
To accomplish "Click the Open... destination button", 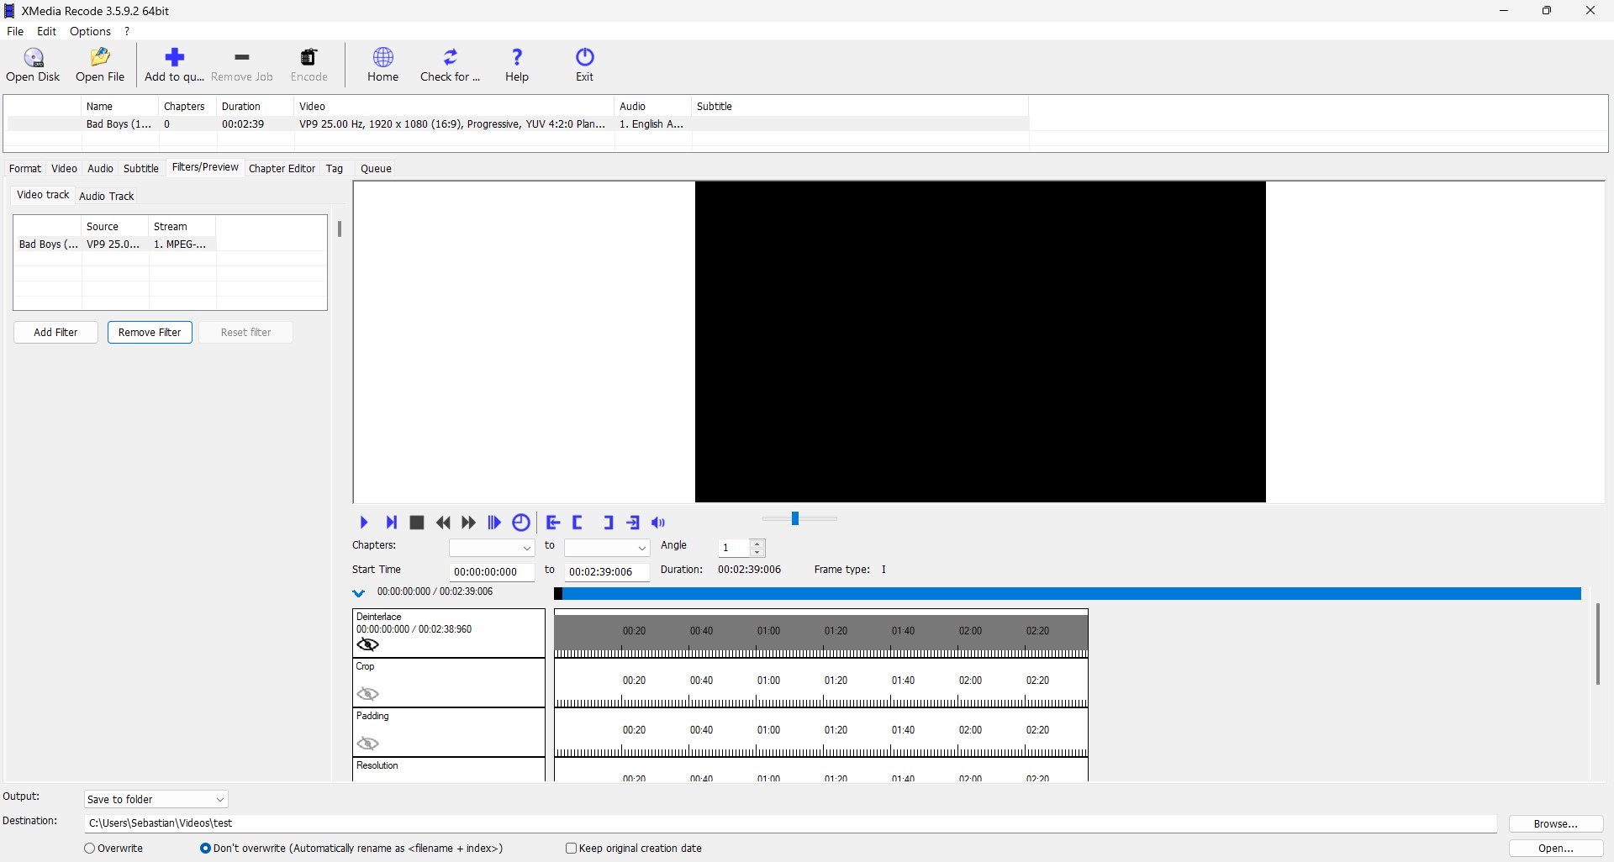I will point(1555,849).
